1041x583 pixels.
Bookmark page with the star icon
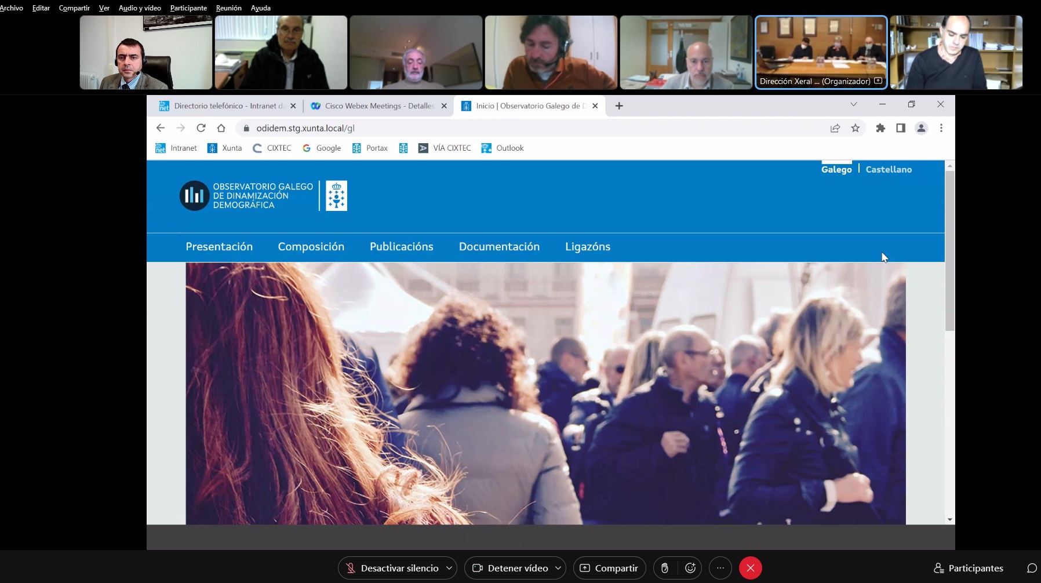(855, 128)
